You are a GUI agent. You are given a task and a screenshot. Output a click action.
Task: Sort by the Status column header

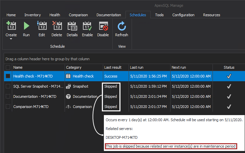click(229, 67)
